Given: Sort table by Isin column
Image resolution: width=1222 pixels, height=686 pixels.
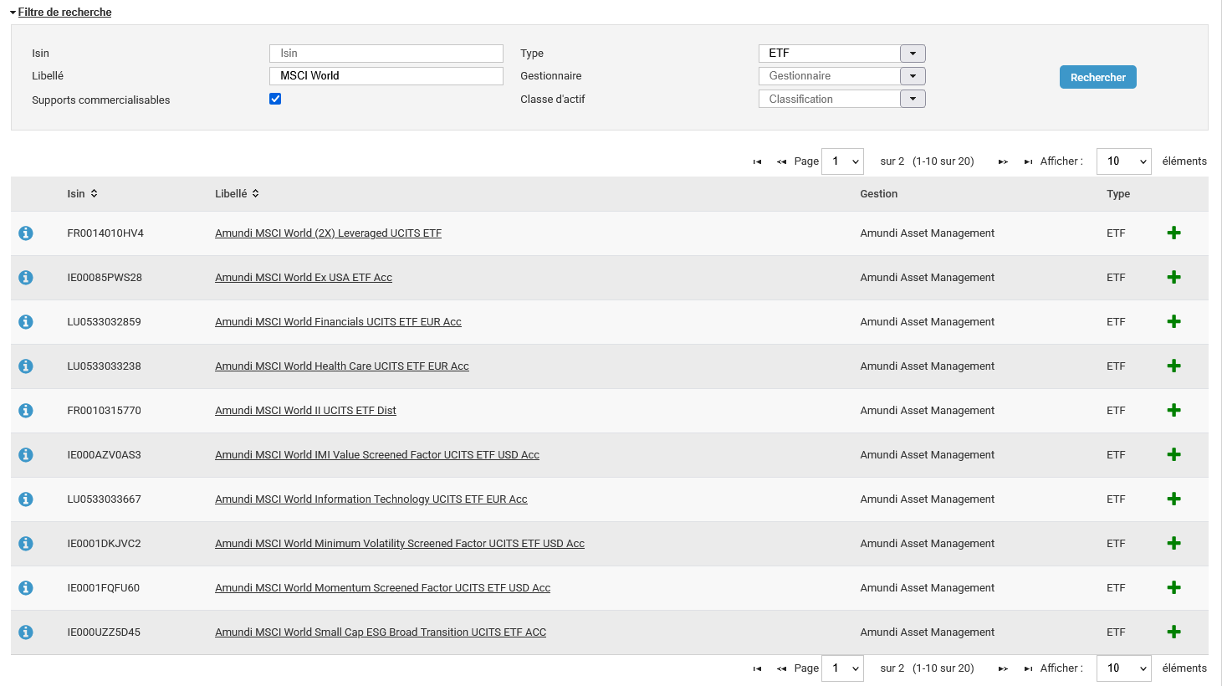Looking at the screenshot, I should (83, 194).
